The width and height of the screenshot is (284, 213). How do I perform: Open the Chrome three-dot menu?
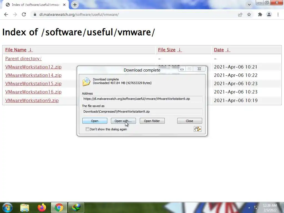click(x=278, y=14)
